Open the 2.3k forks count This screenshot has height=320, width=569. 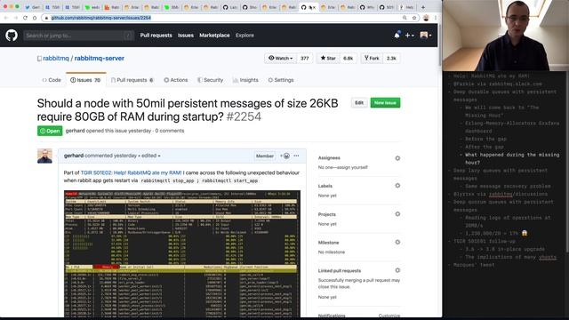[391, 58]
